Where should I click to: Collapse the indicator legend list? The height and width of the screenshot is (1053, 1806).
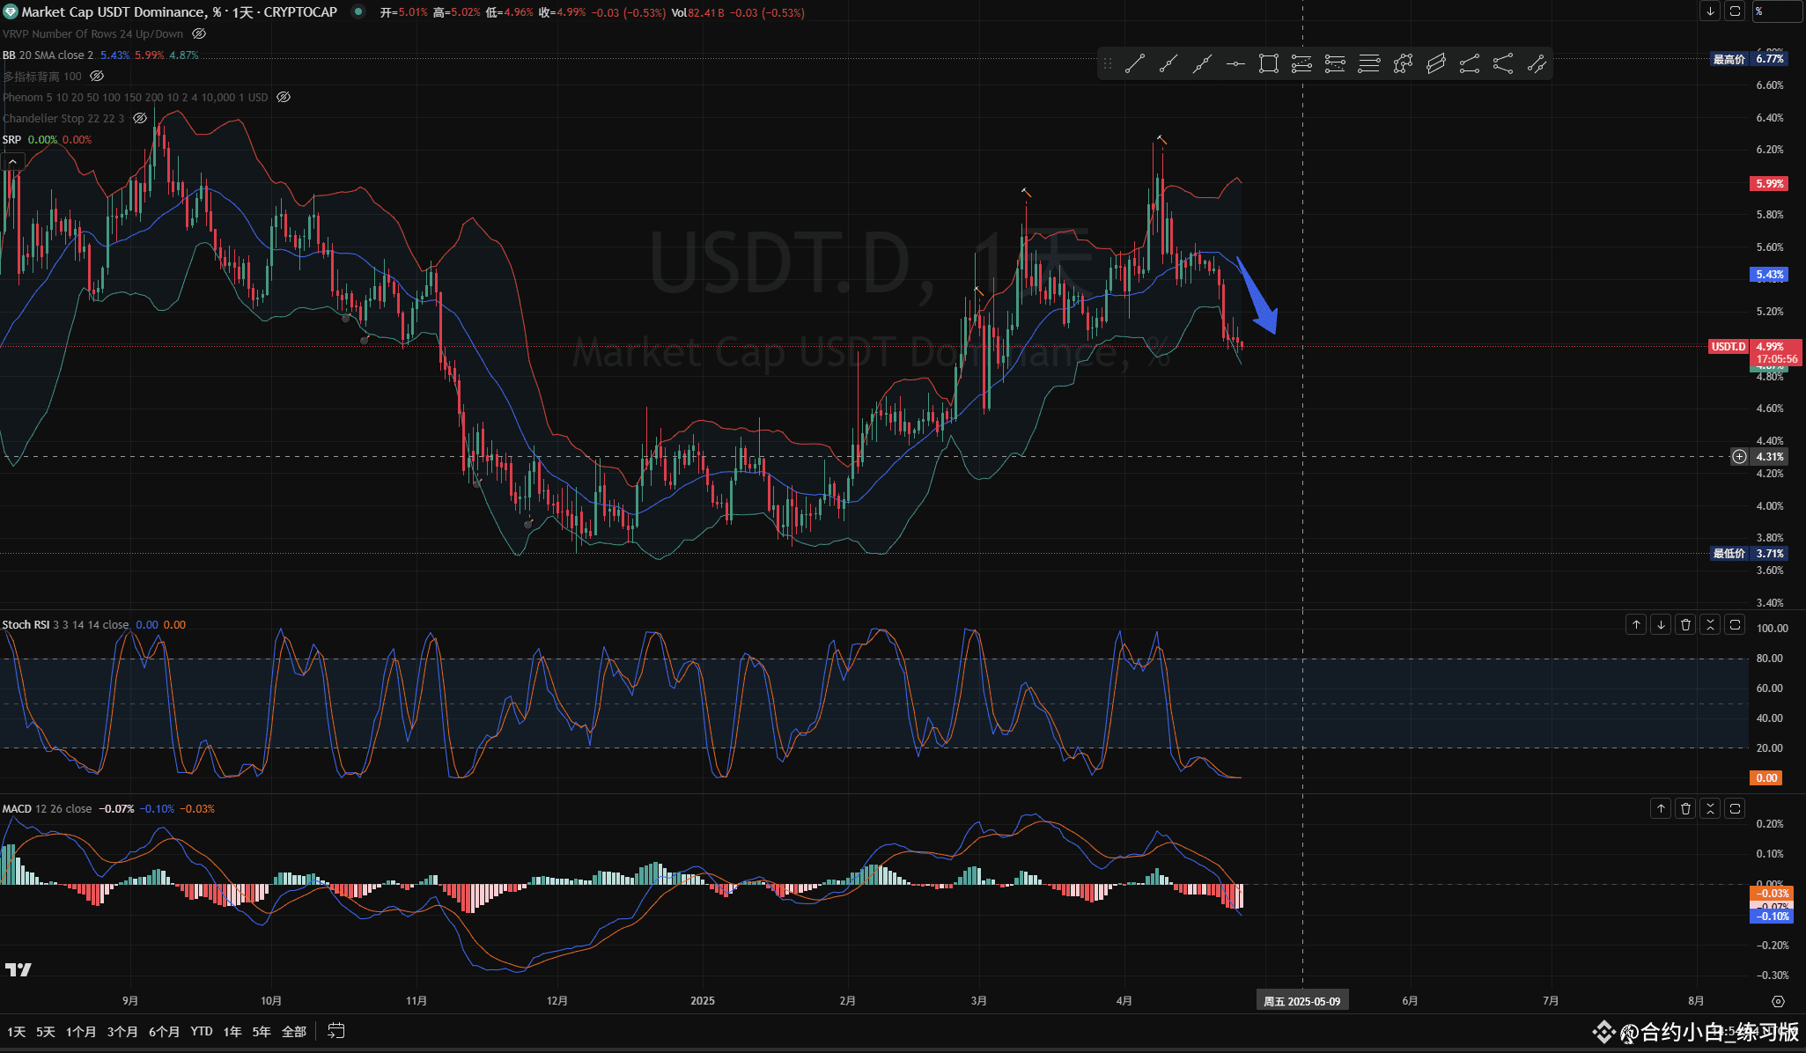pos(12,162)
